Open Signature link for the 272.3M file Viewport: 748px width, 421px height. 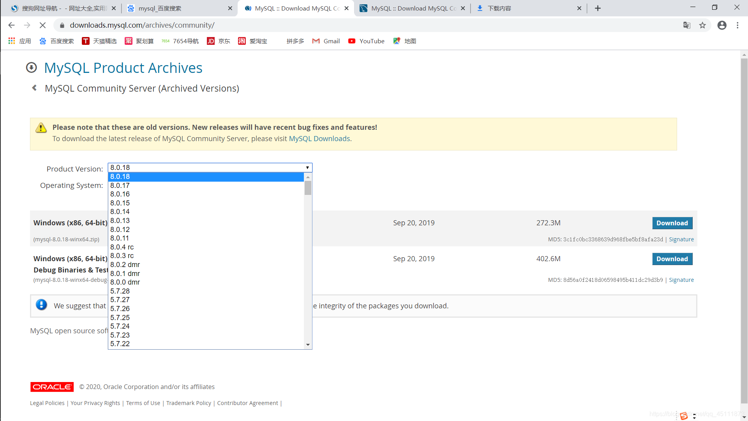[x=681, y=239]
